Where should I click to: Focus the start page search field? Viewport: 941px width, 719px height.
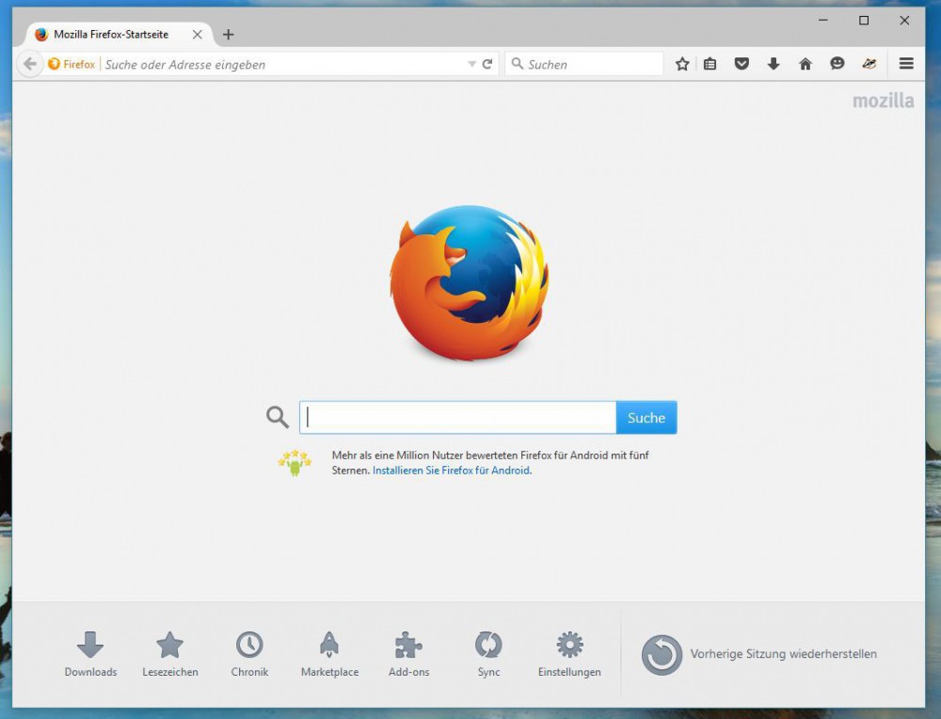click(x=458, y=418)
